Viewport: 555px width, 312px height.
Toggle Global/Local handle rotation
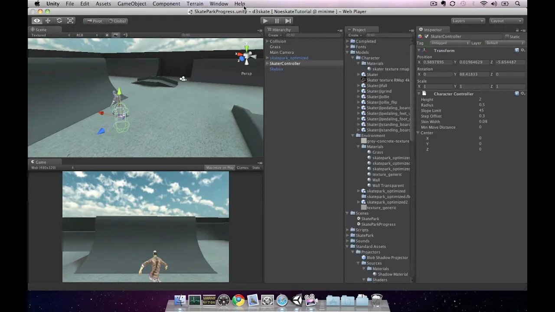(x=117, y=21)
